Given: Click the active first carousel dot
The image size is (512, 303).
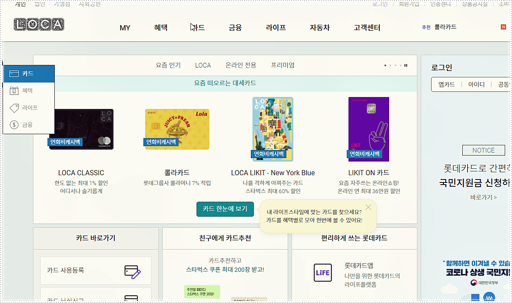Looking at the screenshot, I should 385,65.
